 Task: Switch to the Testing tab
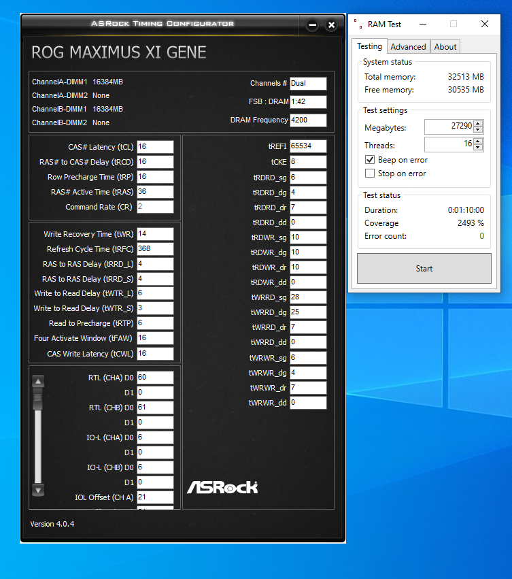tap(369, 46)
